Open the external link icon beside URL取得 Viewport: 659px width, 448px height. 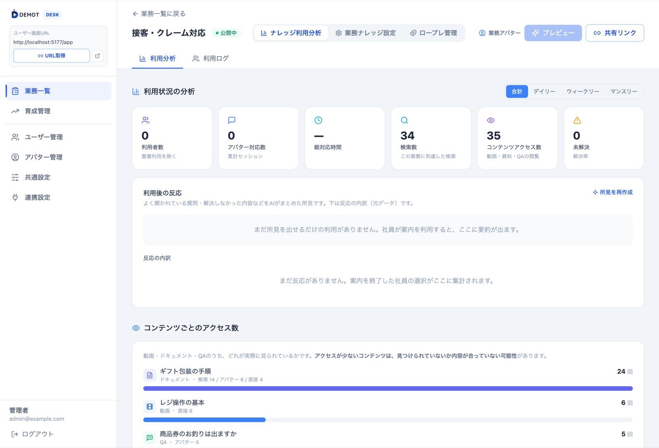[x=98, y=56]
